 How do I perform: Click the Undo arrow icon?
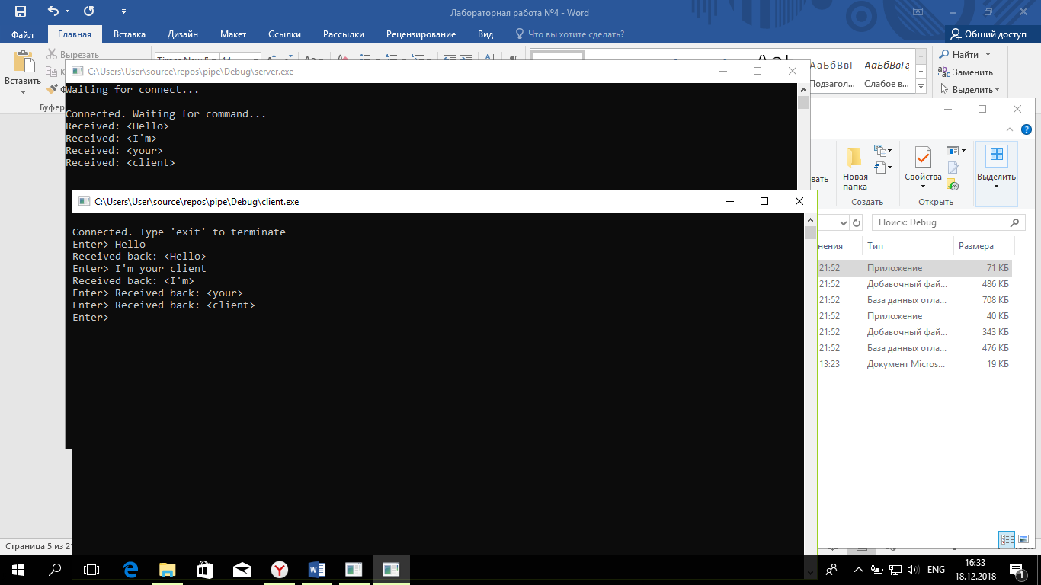(53, 11)
